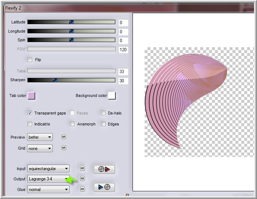The height and width of the screenshot is (199, 257).
Task: Enable the Edges checkbox
Action: (104, 124)
